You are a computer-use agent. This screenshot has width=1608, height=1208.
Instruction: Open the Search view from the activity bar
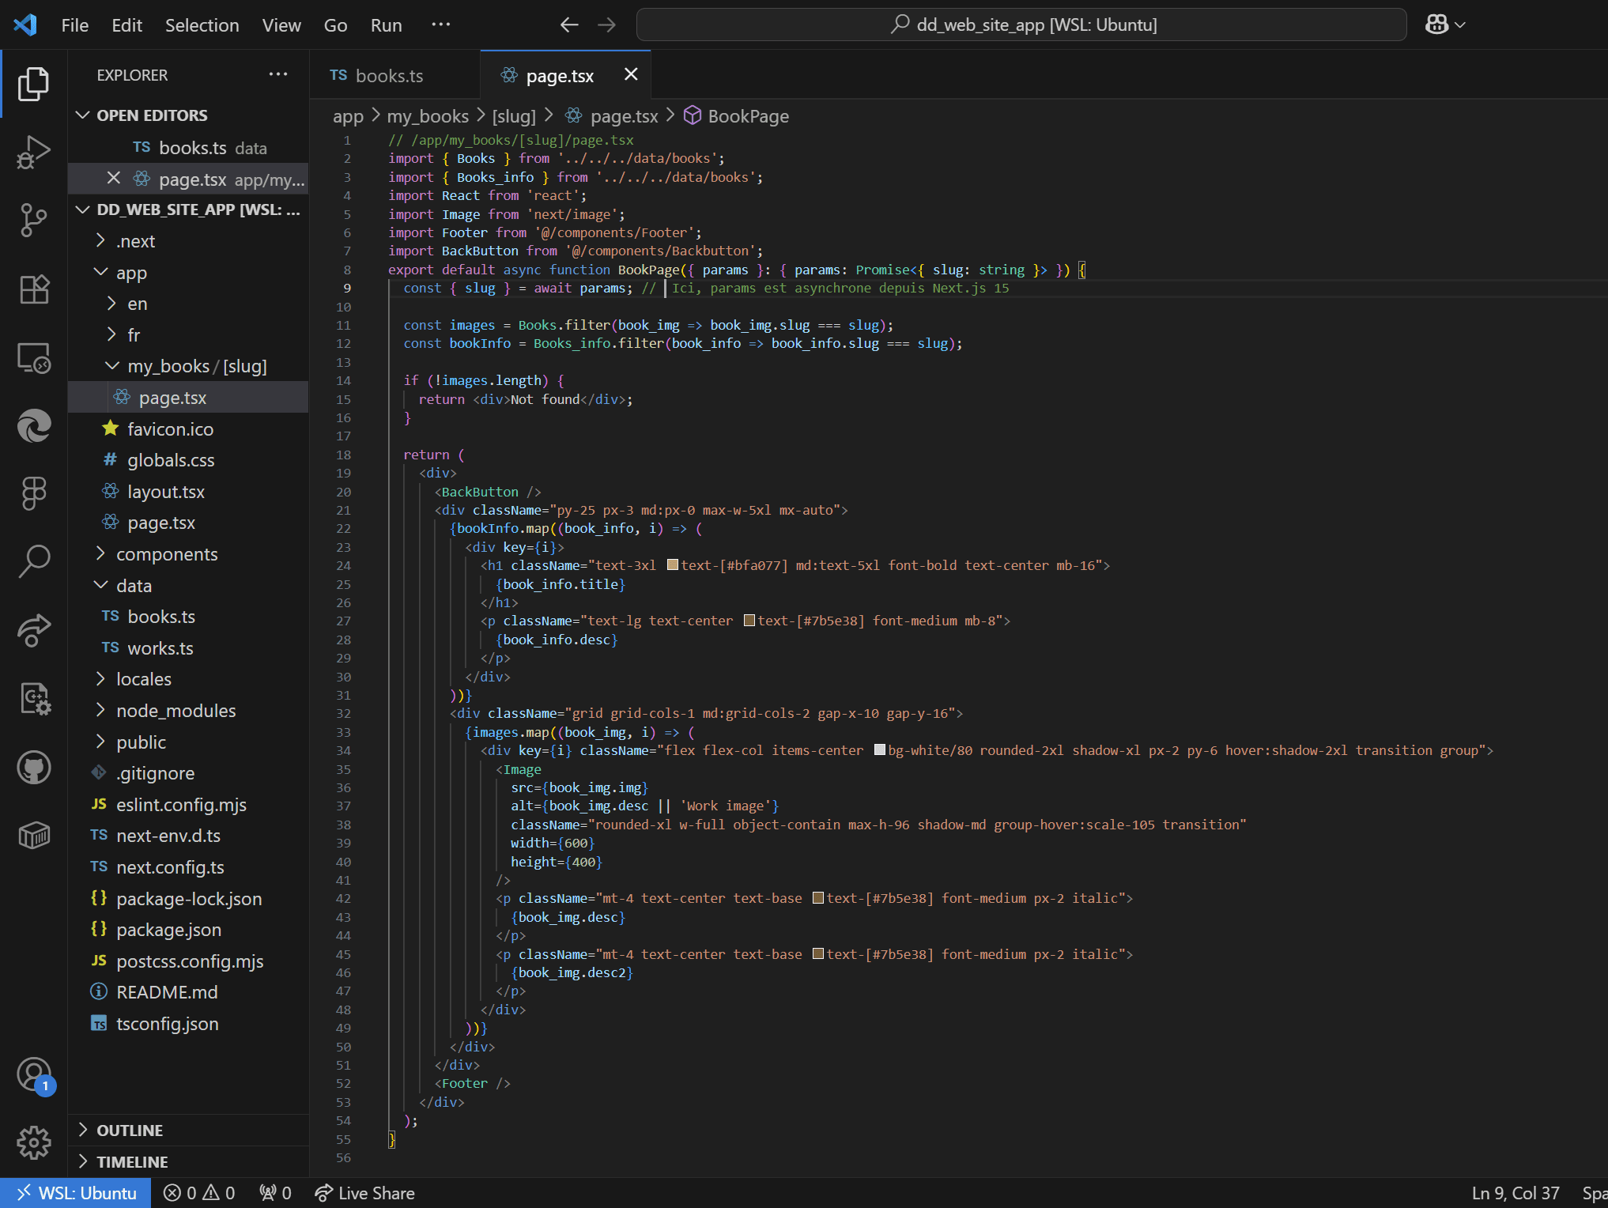click(33, 562)
